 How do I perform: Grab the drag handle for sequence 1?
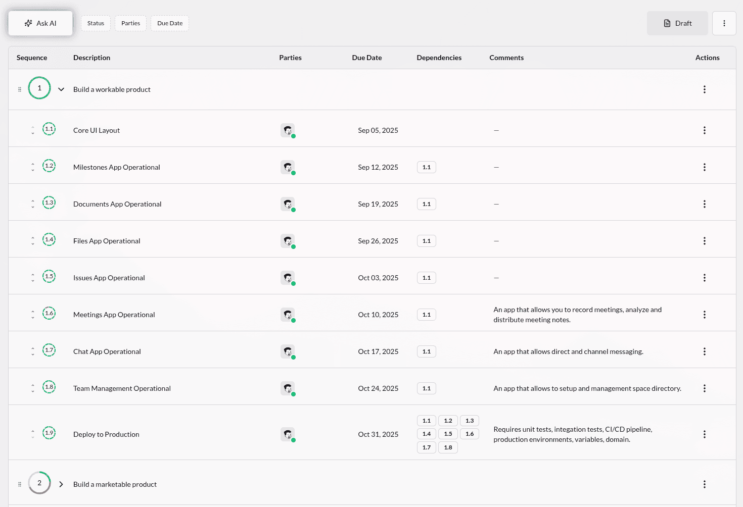19,89
